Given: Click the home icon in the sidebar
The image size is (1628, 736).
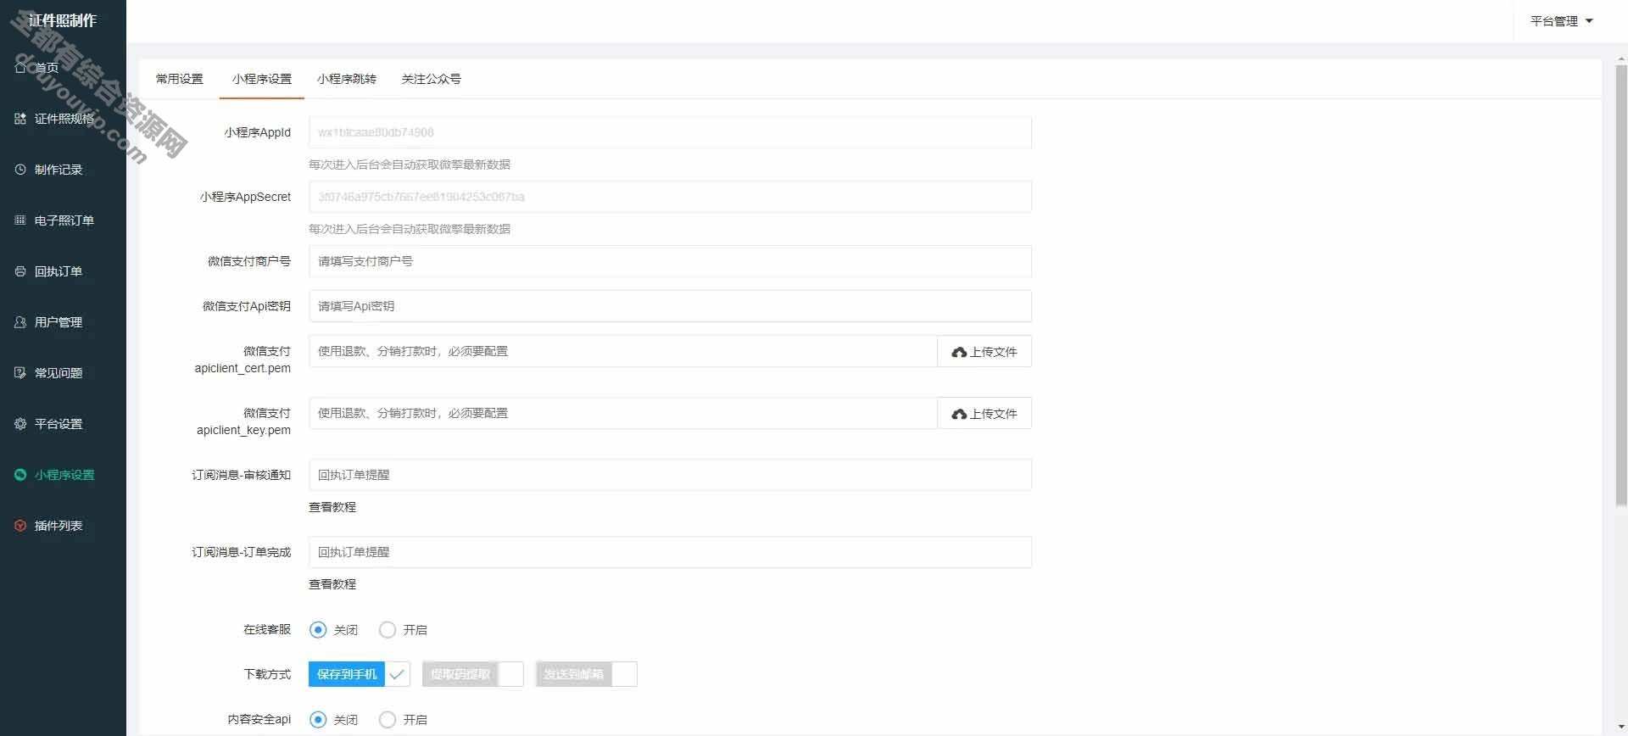Looking at the screenshot, I should point(20,67).
